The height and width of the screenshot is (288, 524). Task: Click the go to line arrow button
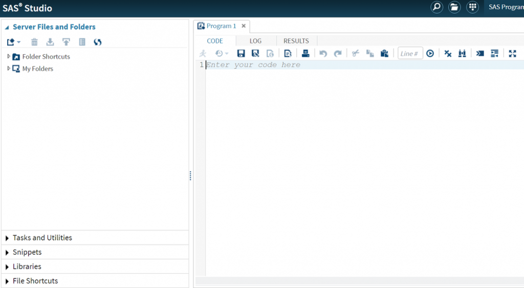(430, 54)
